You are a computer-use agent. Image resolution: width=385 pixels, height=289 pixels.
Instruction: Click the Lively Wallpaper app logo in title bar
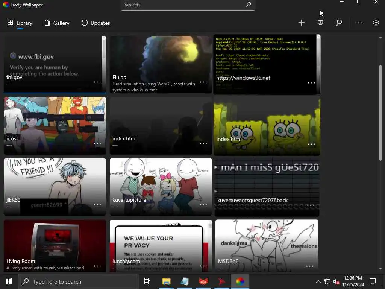tap(5, 5)
